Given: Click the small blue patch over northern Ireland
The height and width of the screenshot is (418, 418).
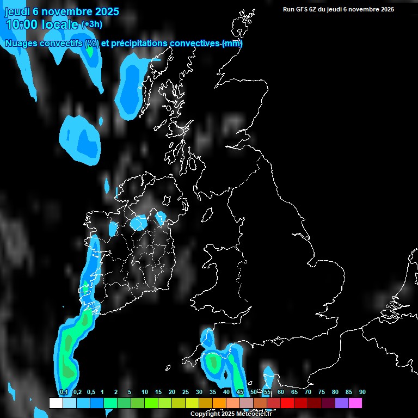Looking at the screenshot, I should pos(139,222).
